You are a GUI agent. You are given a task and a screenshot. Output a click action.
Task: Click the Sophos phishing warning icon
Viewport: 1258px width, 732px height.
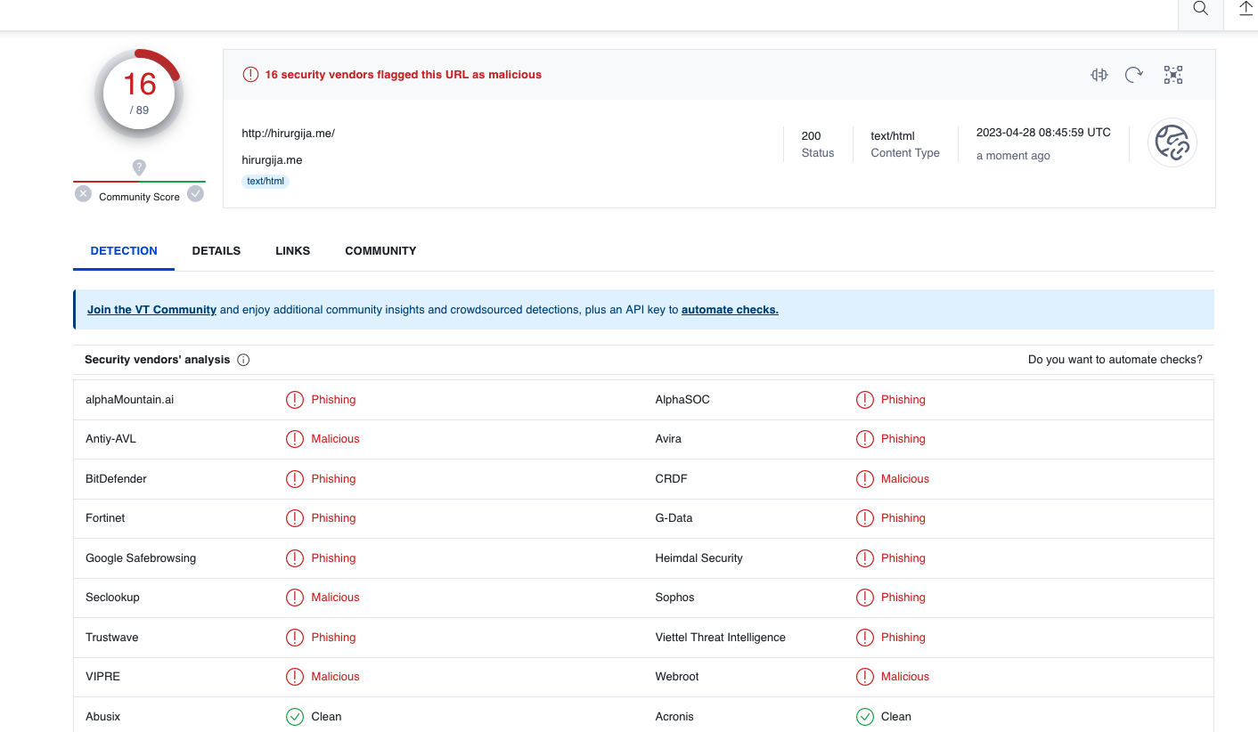click(x=865, y=598)
